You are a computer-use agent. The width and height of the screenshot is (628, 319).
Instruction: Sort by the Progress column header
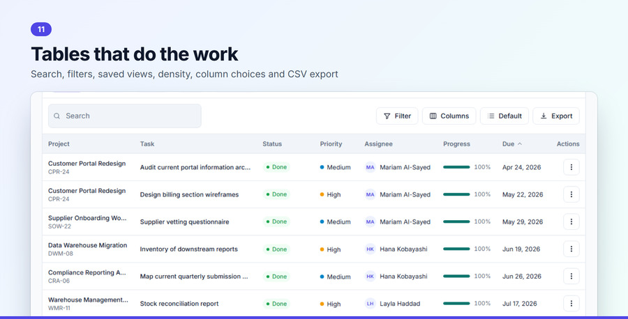coord(456,144)
